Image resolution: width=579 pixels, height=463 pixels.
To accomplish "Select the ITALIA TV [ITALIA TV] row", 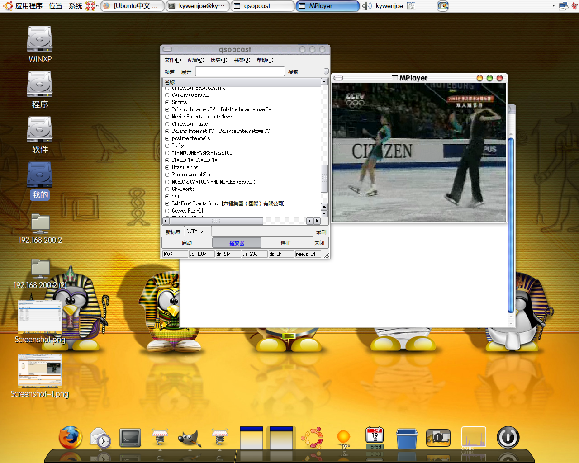I will click(x=242, y=160).
